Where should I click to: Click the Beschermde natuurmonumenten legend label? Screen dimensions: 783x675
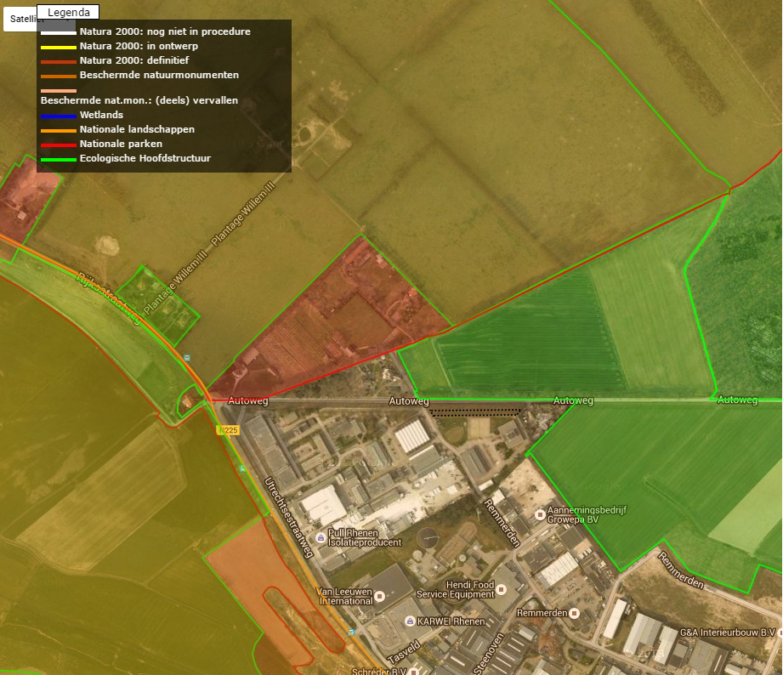pyautogui.click(x=159, y=75)
